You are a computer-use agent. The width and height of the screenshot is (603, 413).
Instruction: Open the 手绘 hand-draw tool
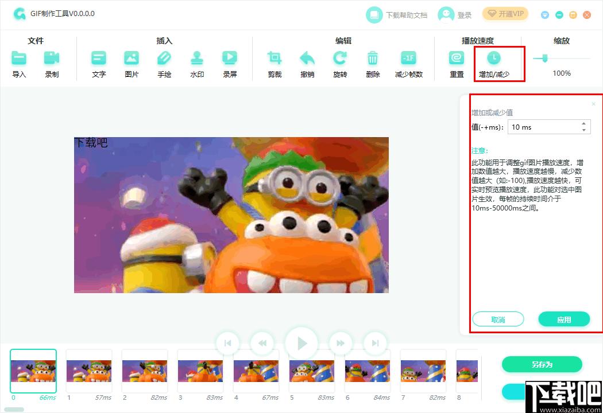(x=164, y=59)
